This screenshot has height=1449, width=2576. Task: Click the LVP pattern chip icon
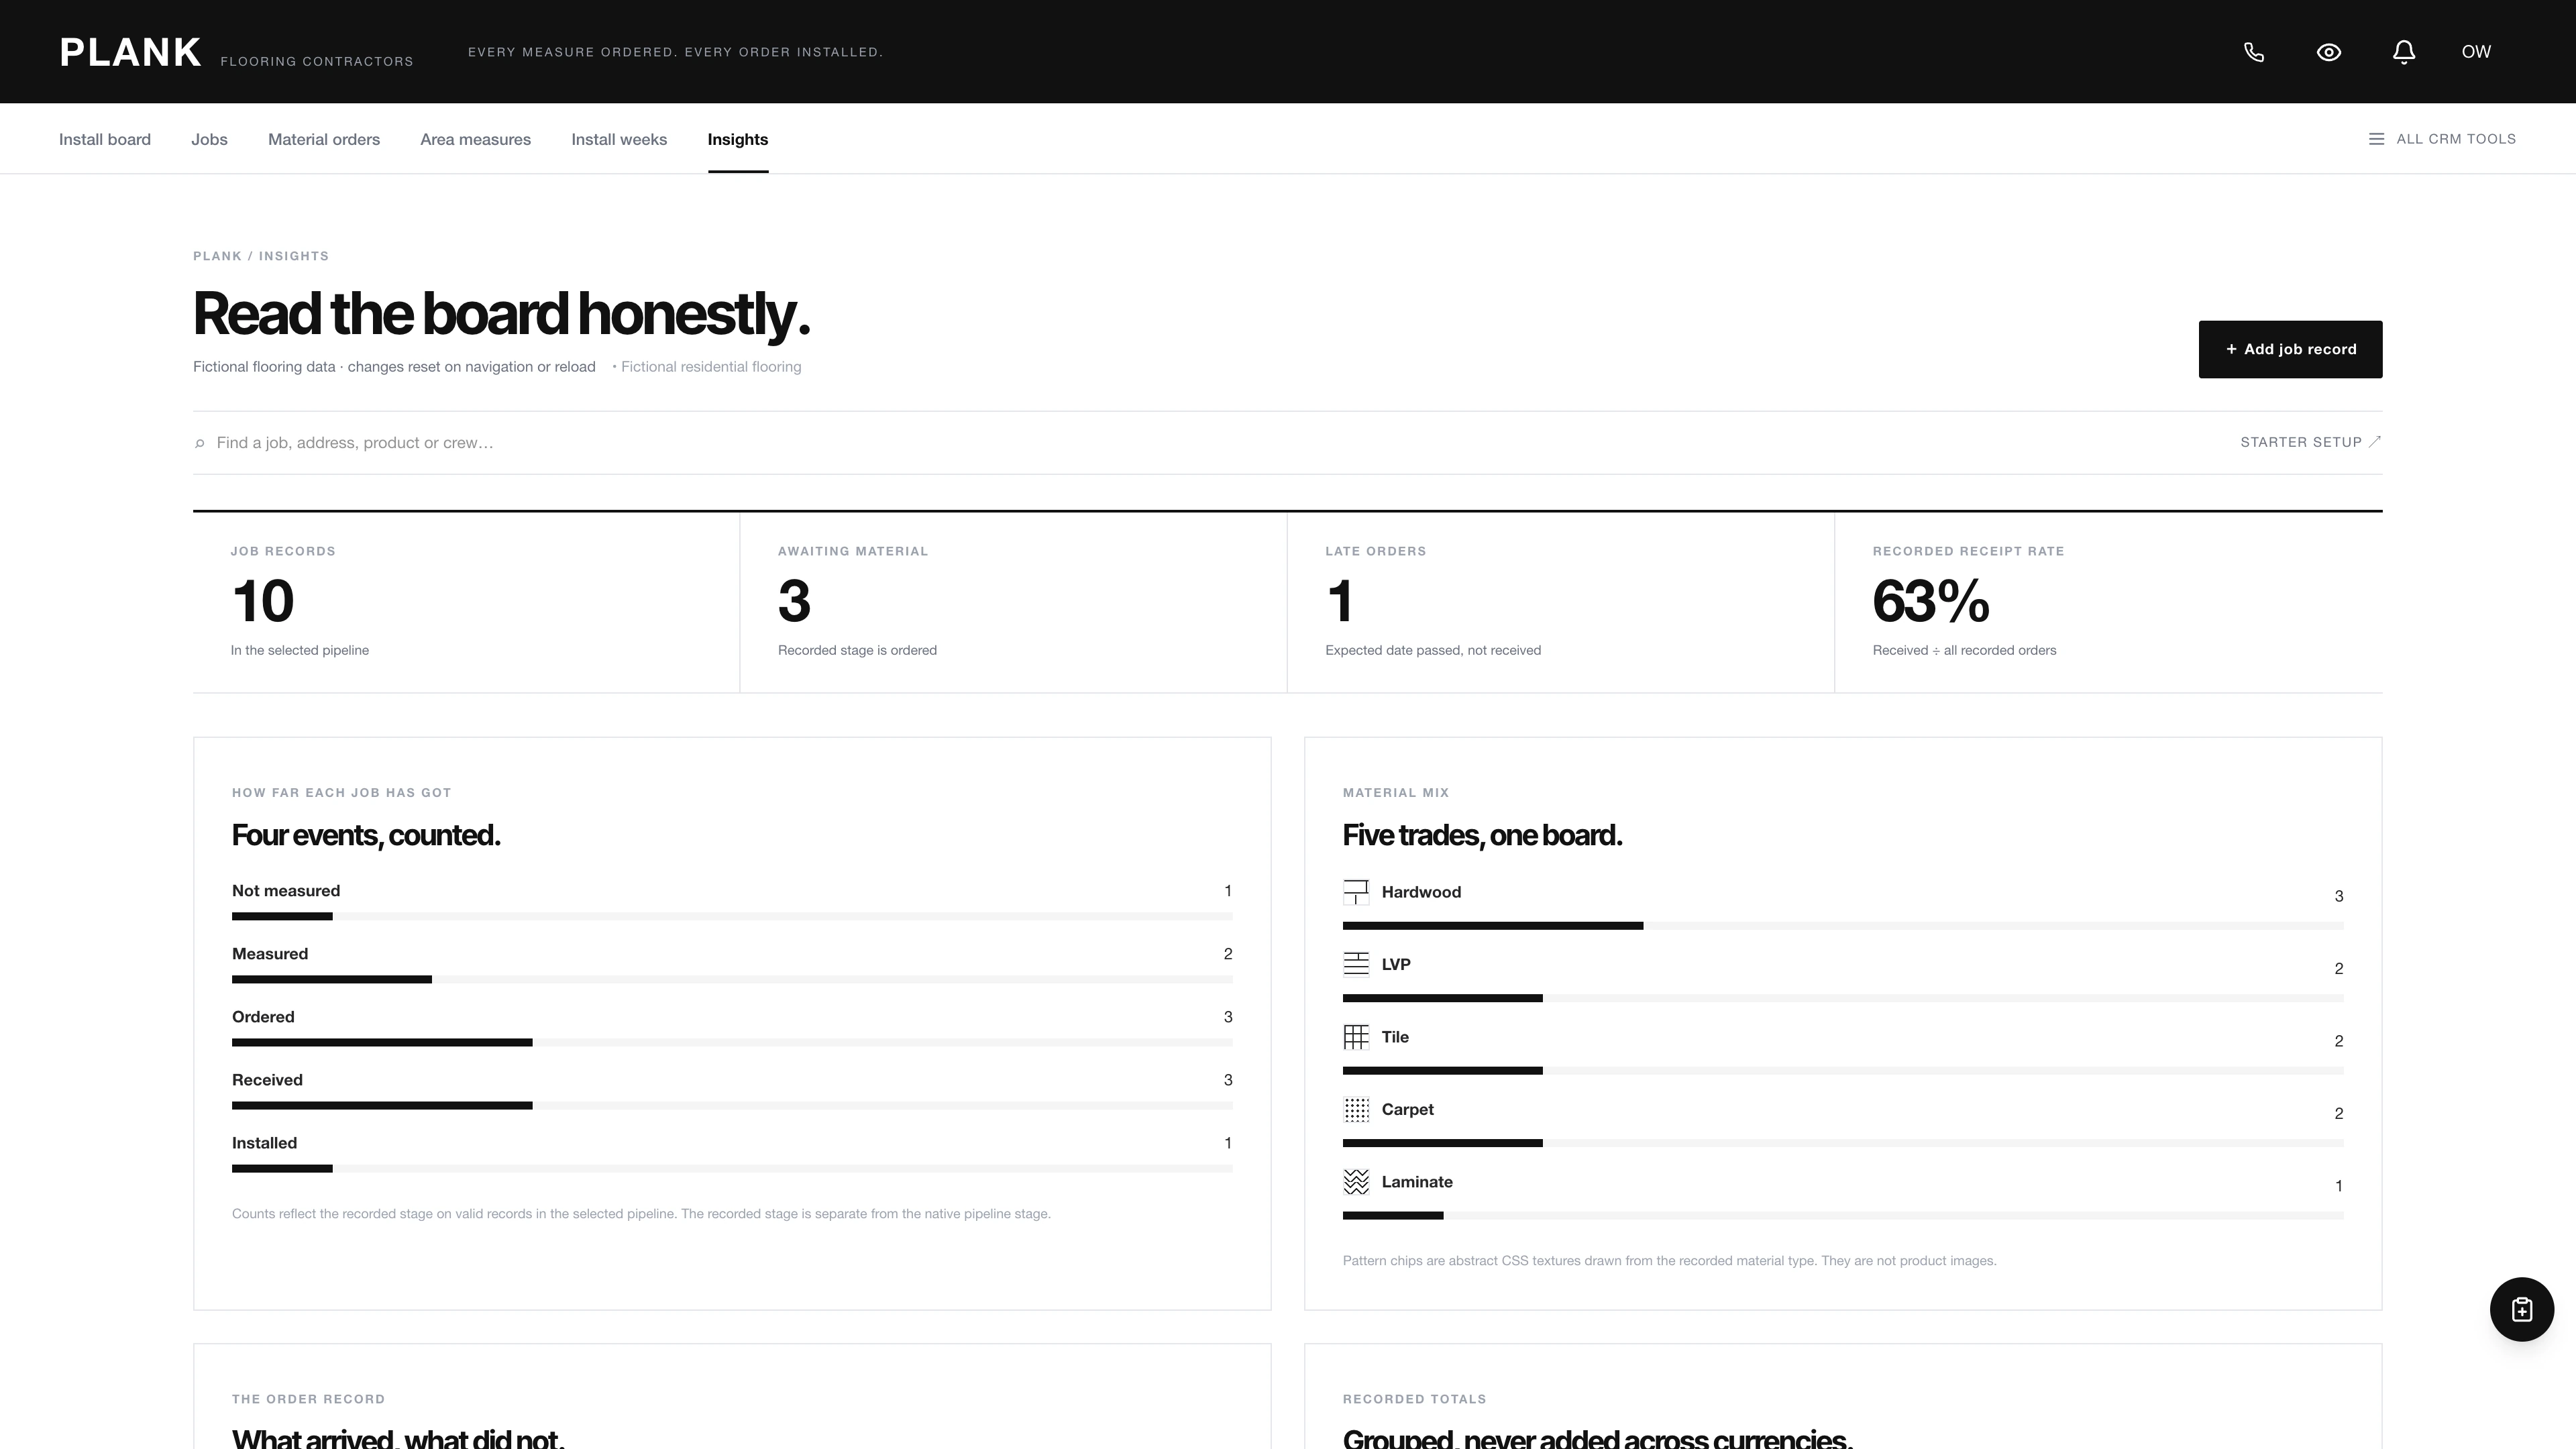coord(1356,964)
